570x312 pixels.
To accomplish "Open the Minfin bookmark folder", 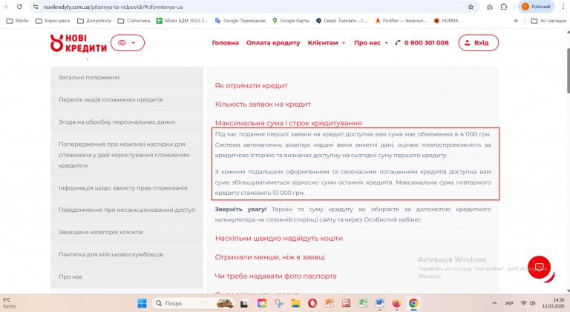I will 18,21.
